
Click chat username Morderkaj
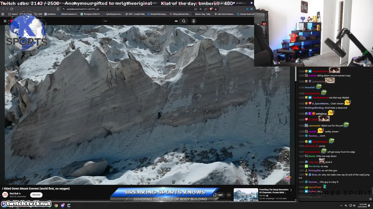(314, 166)
